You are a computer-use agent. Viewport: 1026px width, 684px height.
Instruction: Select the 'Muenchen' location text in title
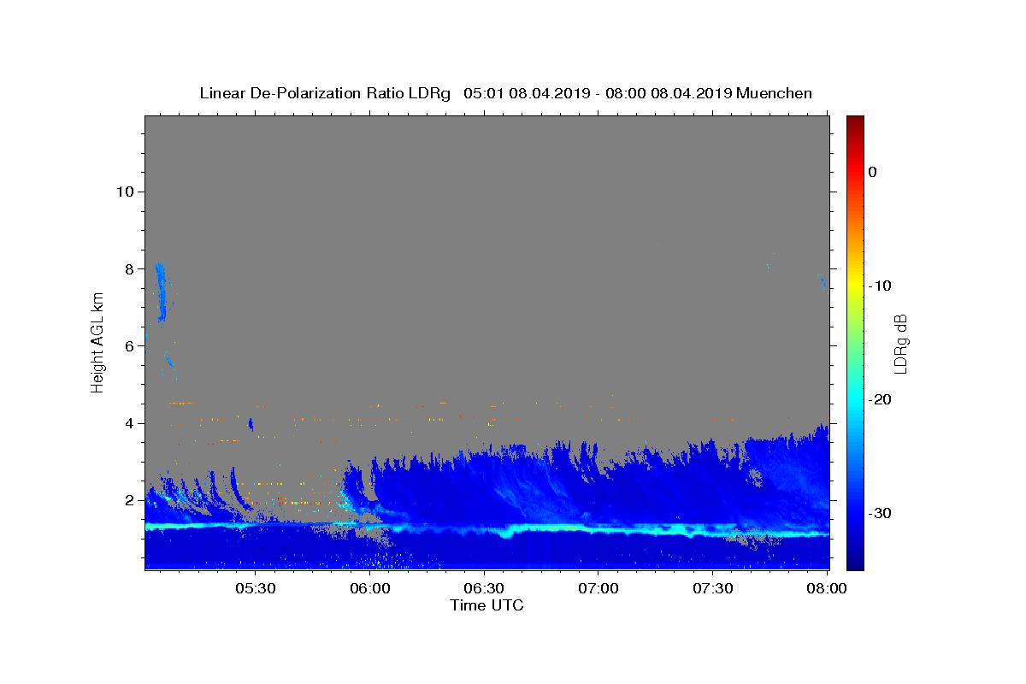click(x=774, y=93)
